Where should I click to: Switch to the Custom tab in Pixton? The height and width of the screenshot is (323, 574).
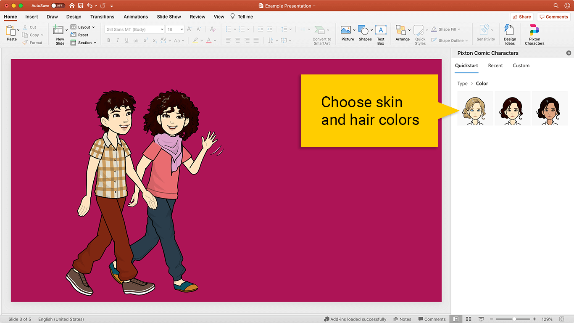pos(521,66)
